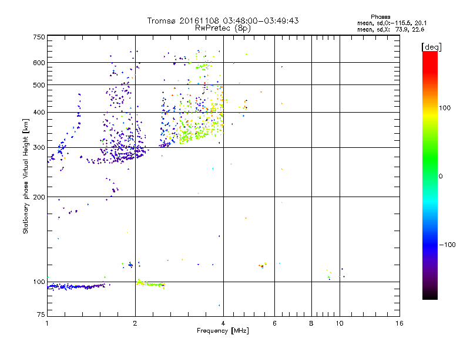Click 'mean, sd,X: 73.9, 22.6' statistics line
470x352 pixels.
[x=391, y=29]
